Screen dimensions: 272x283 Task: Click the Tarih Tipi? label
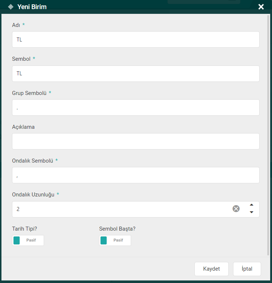24,229
